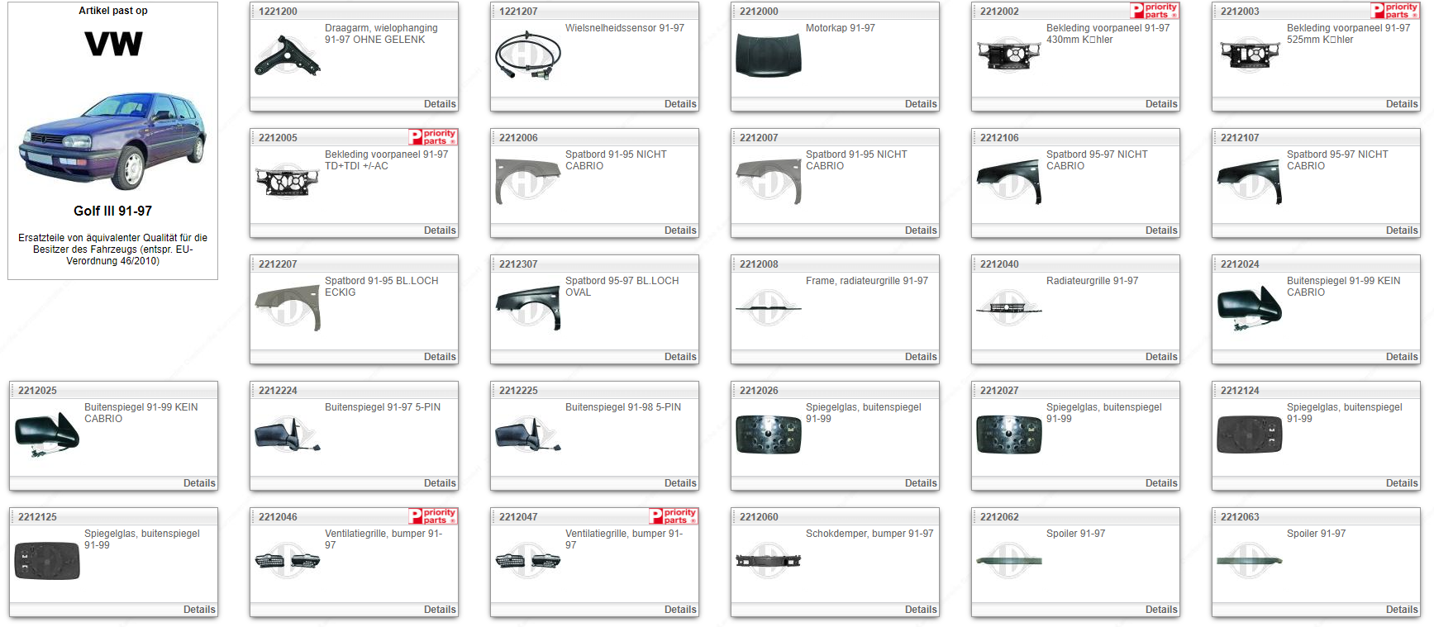Click the VW brand logo text
Viewport: 1434px width, 627px height.
[x=113, y=44]
